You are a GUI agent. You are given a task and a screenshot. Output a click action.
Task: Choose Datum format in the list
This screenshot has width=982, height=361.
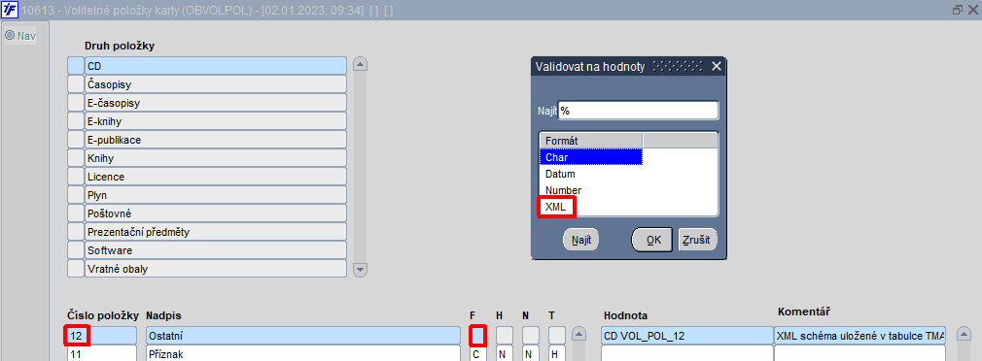tap(590, 174)
